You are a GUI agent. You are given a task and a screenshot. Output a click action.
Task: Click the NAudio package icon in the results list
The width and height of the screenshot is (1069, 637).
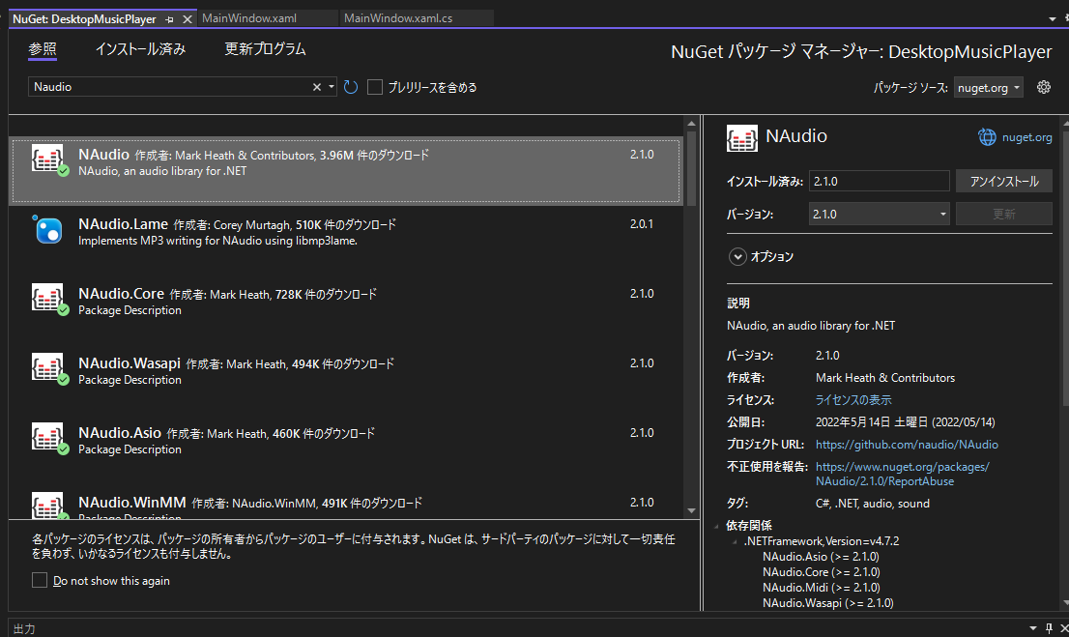47,159
